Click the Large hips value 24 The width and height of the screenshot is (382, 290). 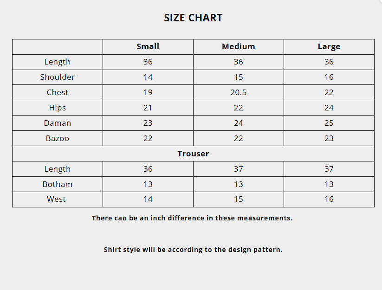click(329, 108)
